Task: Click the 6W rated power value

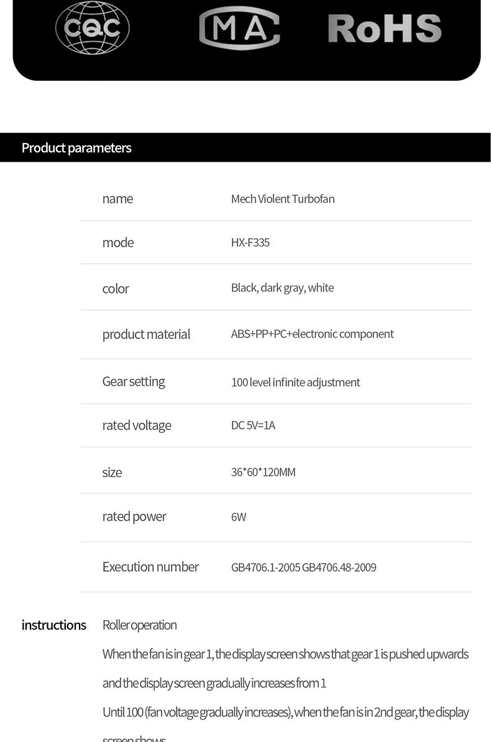Action: pos(239,517)
